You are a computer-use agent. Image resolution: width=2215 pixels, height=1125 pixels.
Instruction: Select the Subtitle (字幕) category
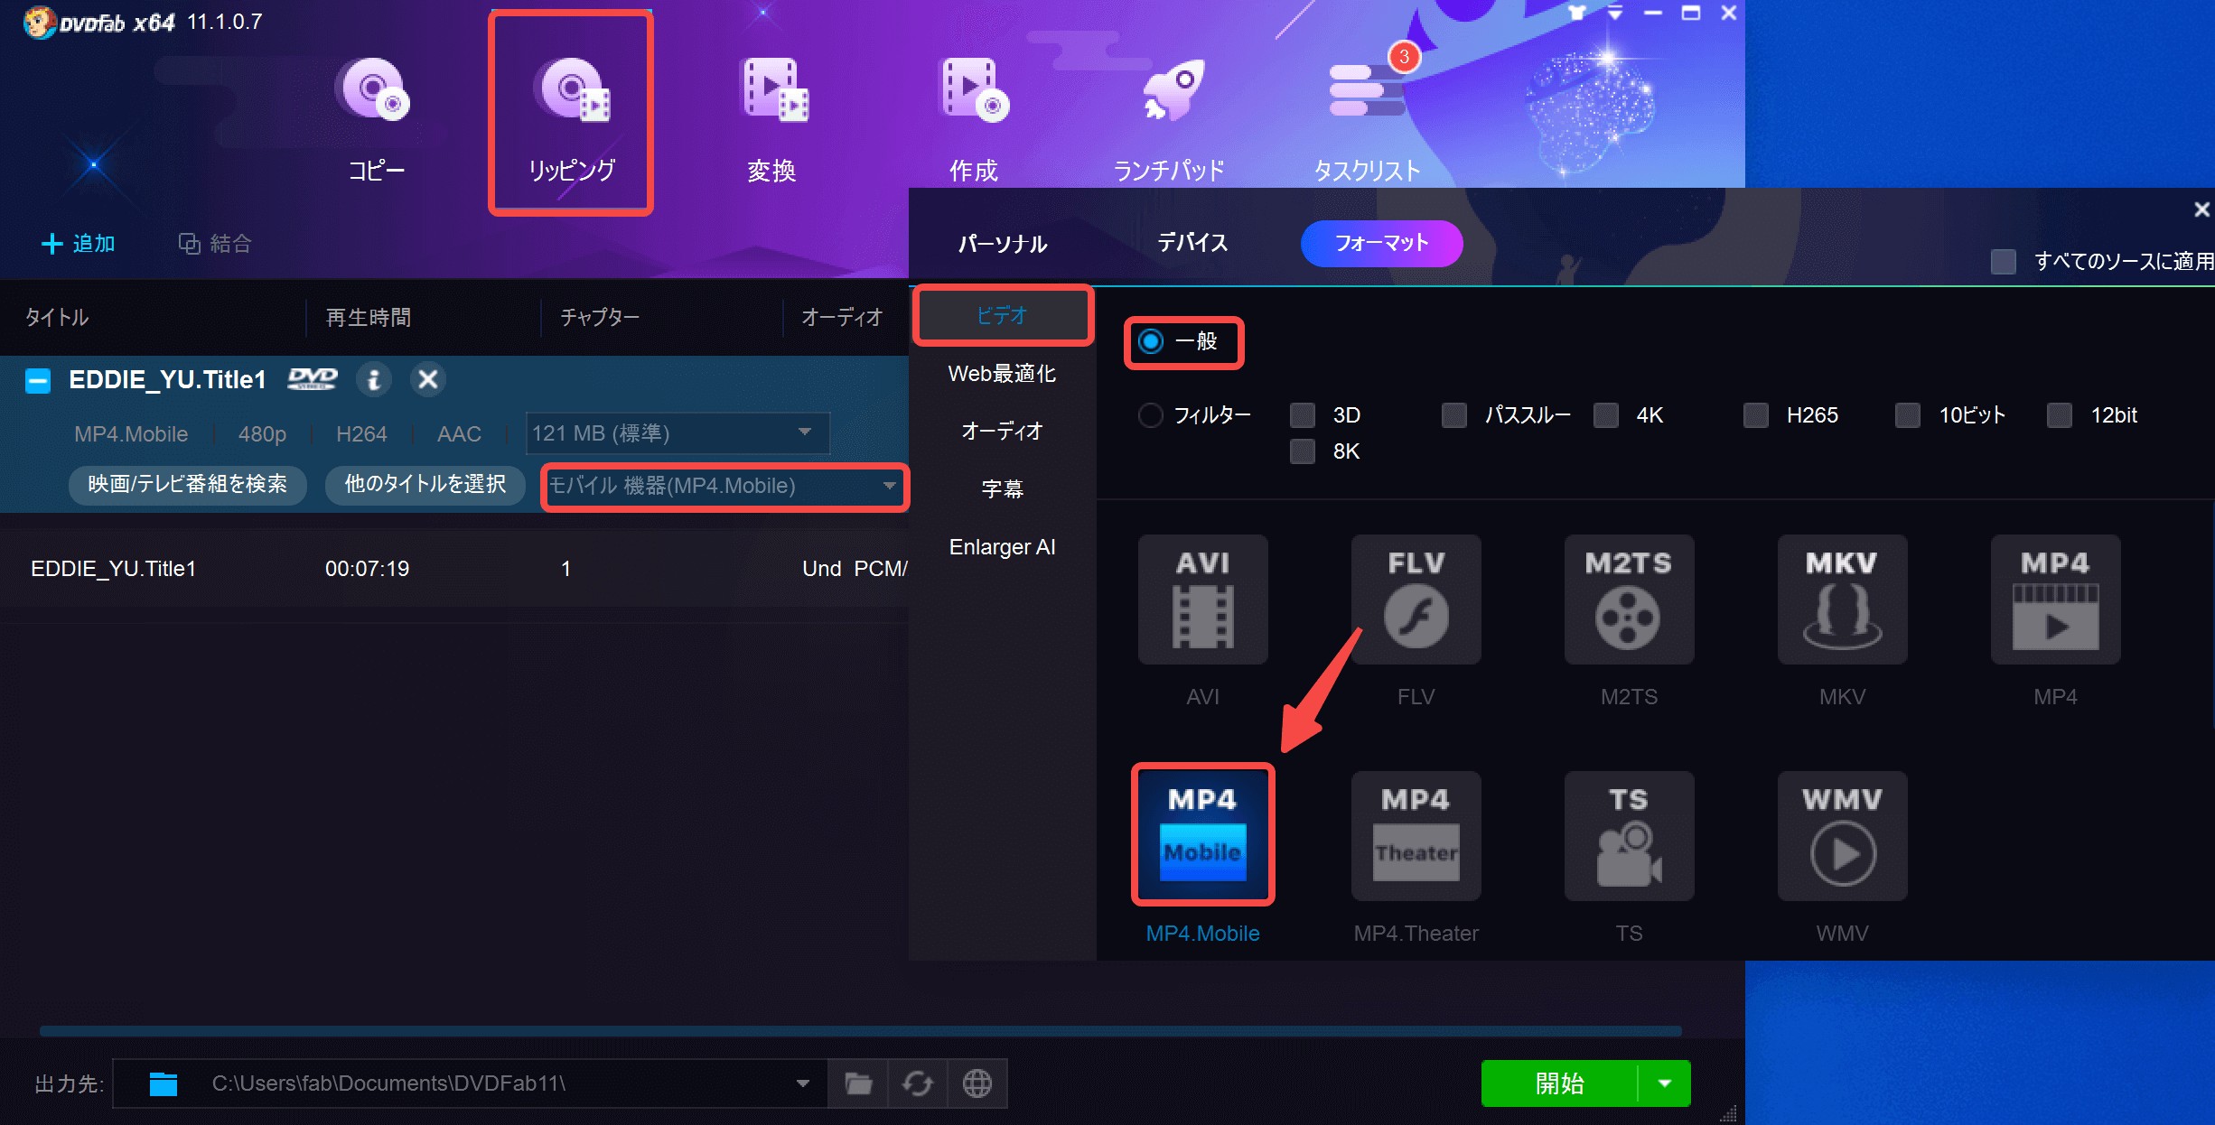[x=1003, y=489]
